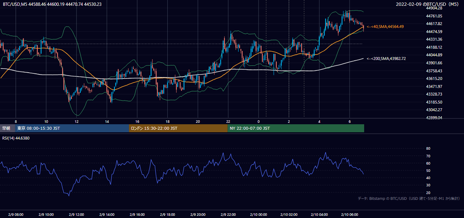This screenshot has height=218, width=464.
Task: Click the 2/10 02:00 time axis label
Action: [x=289, y=215]
